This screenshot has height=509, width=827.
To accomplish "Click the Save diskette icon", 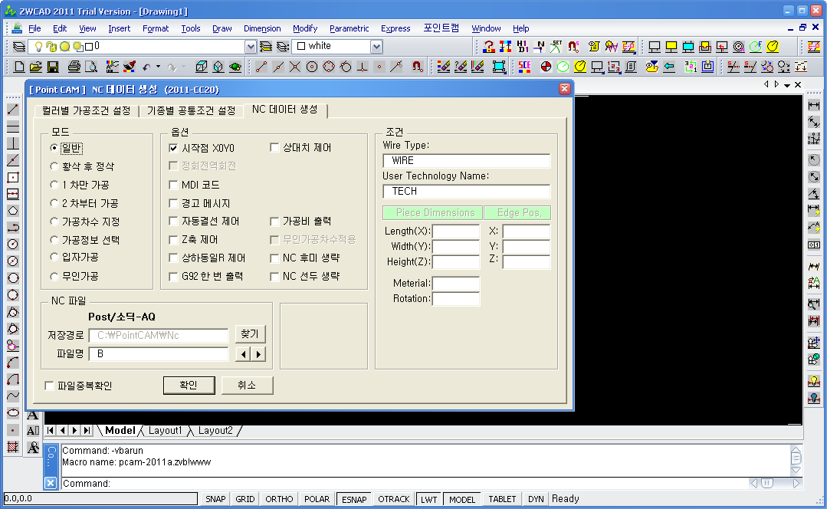I will (x=53, y=67).
